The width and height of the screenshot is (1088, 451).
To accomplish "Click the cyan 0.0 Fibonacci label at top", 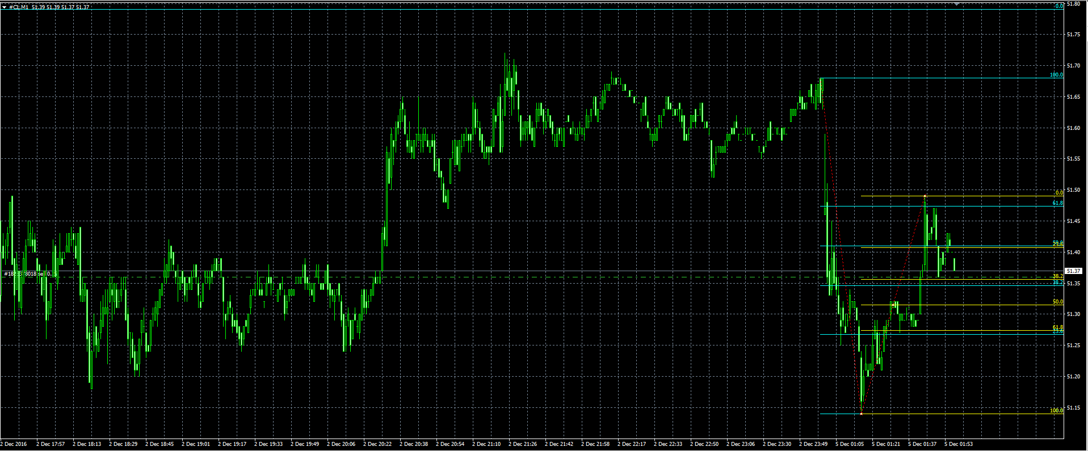I will [x=1059, y=6].
